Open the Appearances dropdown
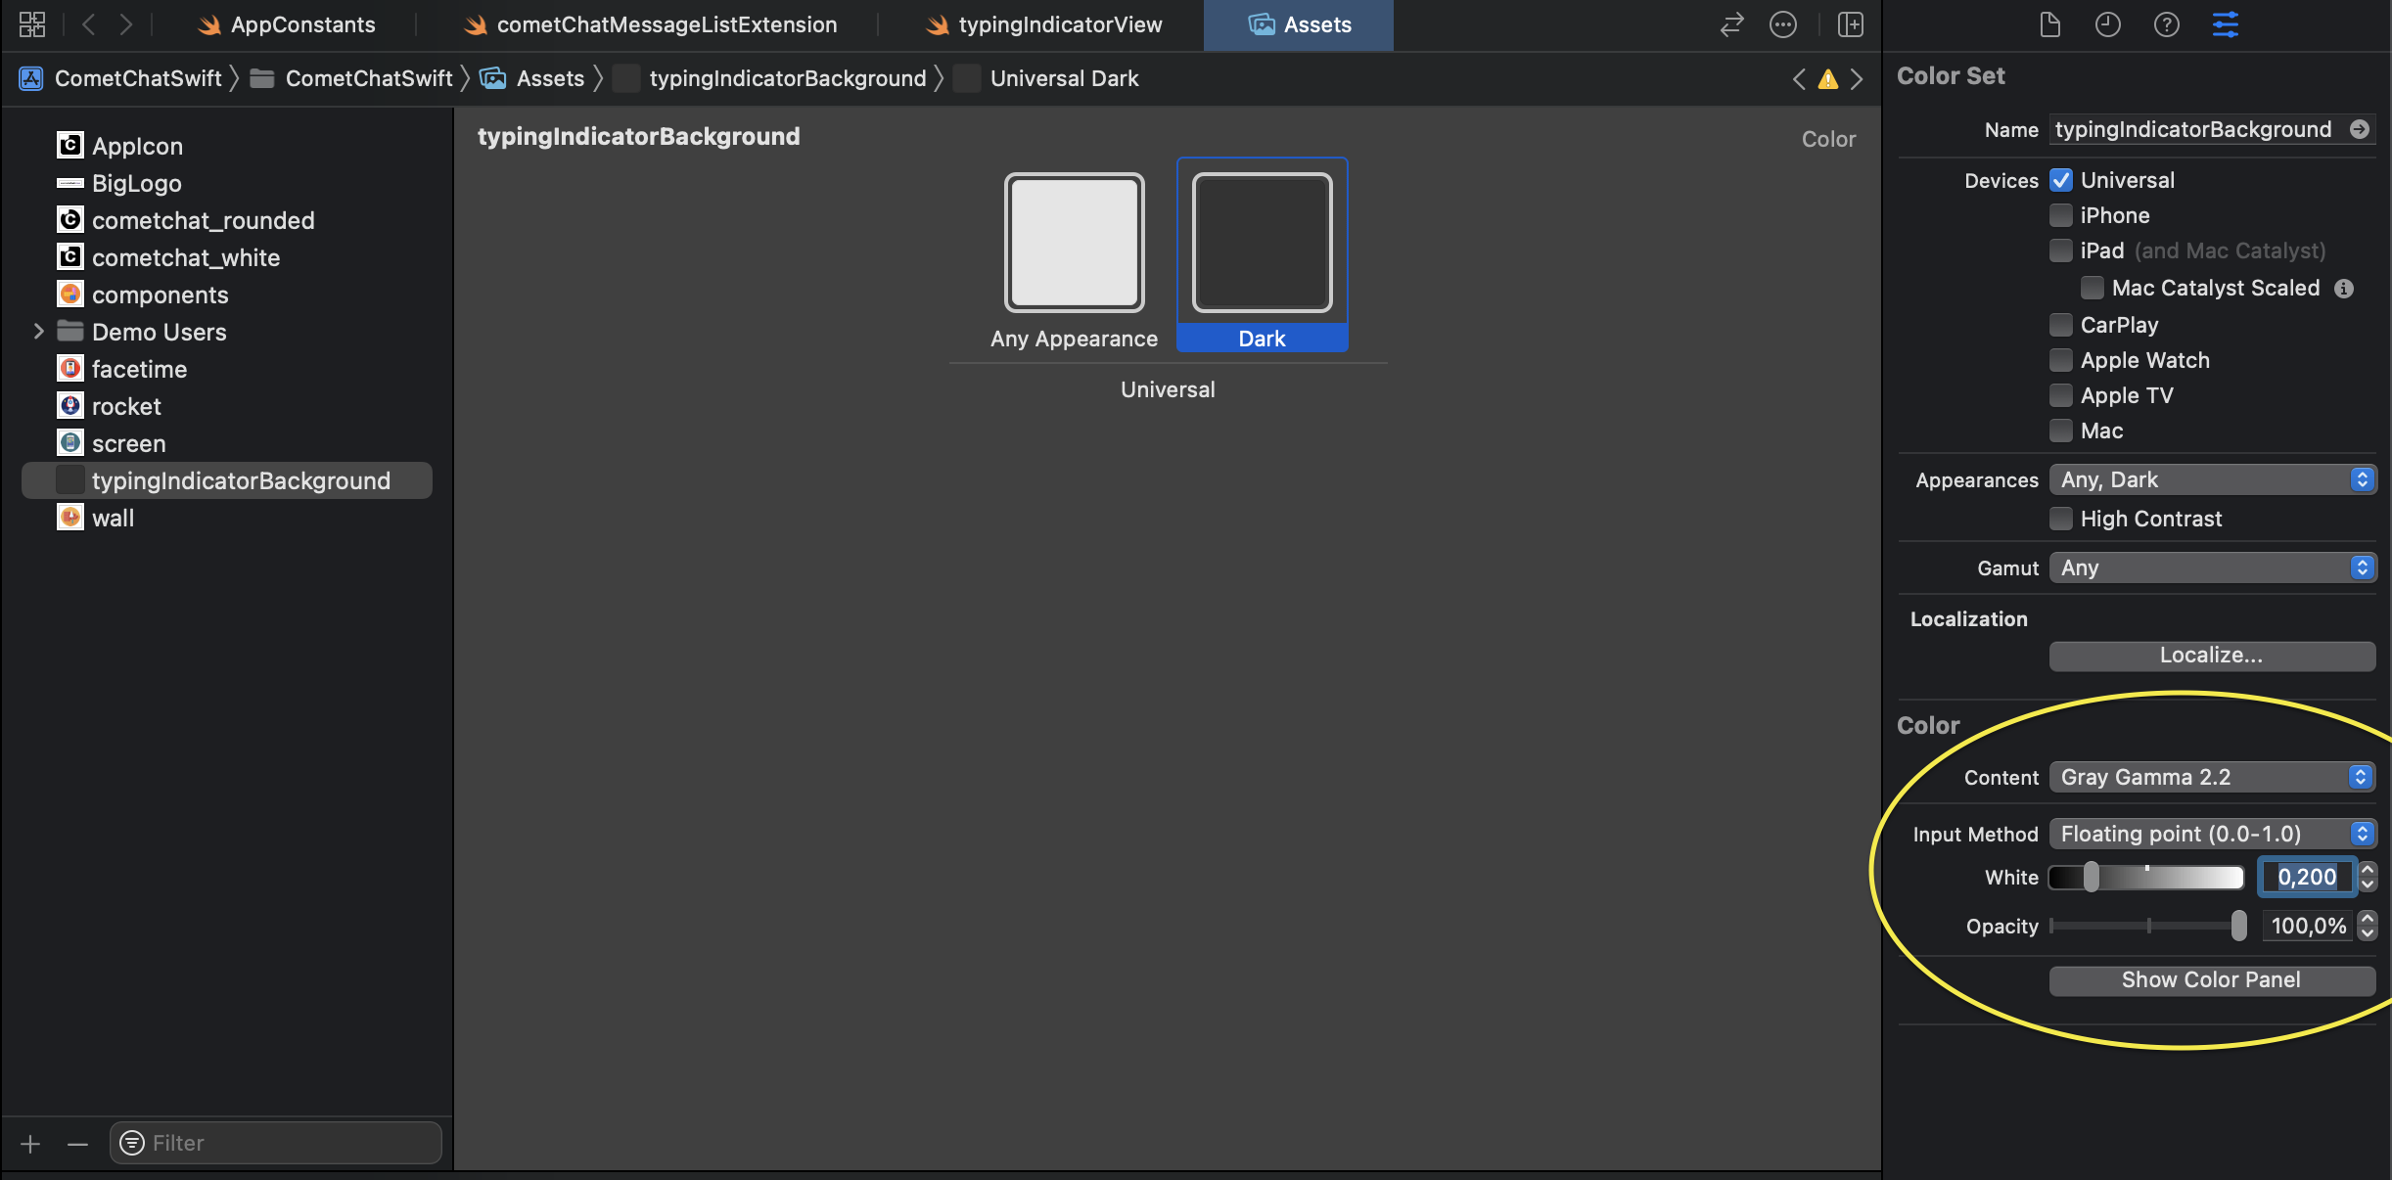Image resolution: width=2392 pixels, height=1180 pixels. pos(2212,479)
